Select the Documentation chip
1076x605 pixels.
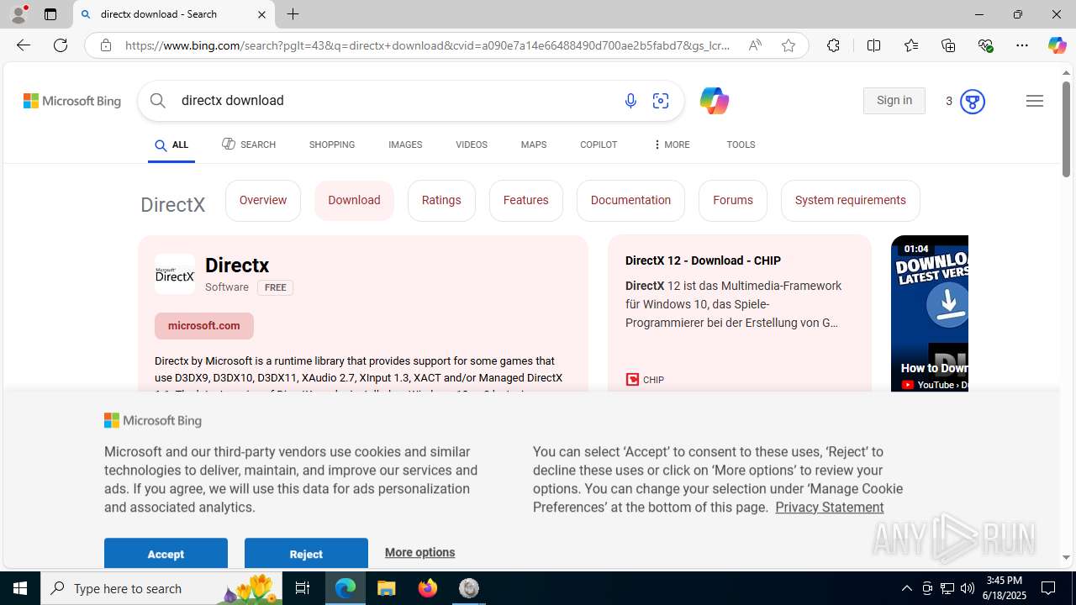[630, 201]
